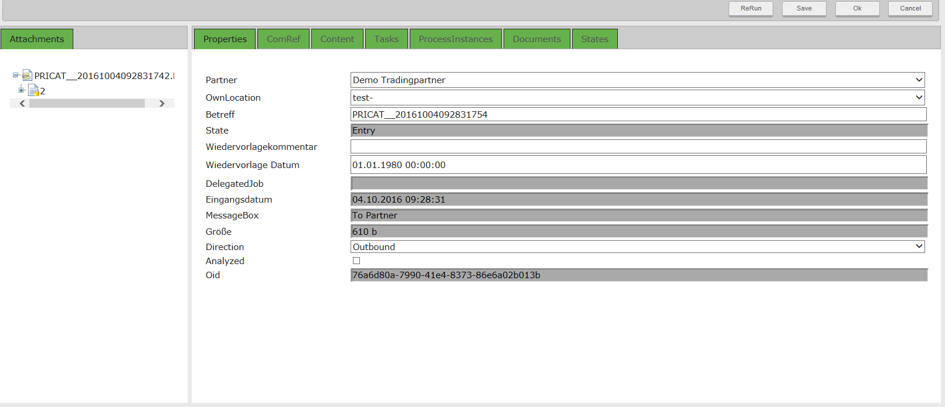The height and width of the screenshot is (407, 945).
Task: Expand the tree node labeled 2
Action: click(21, 90)
